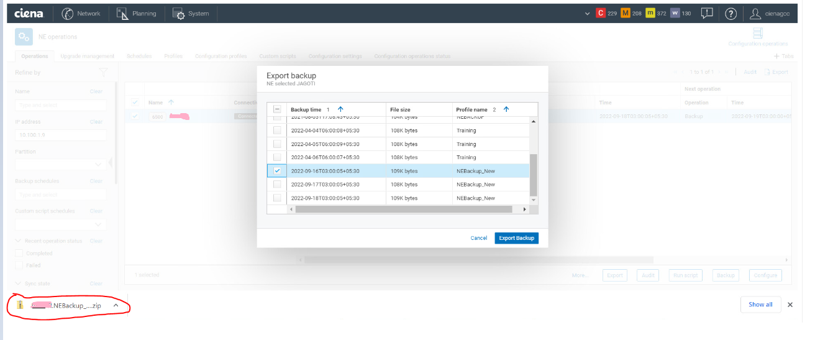Click the critical alarms red C badge
This screenshot has height=340, width=833.
(x=601, y=13)
